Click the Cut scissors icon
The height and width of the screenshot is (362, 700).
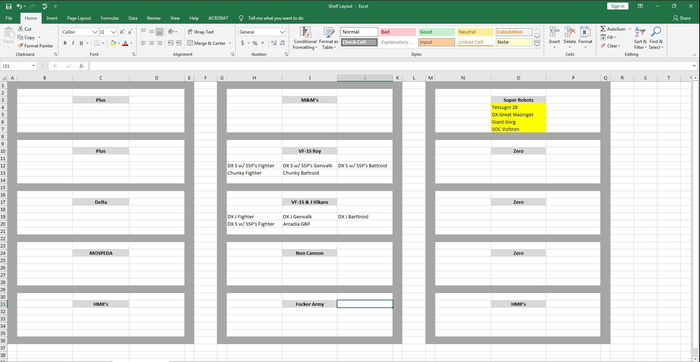point(20,29)
